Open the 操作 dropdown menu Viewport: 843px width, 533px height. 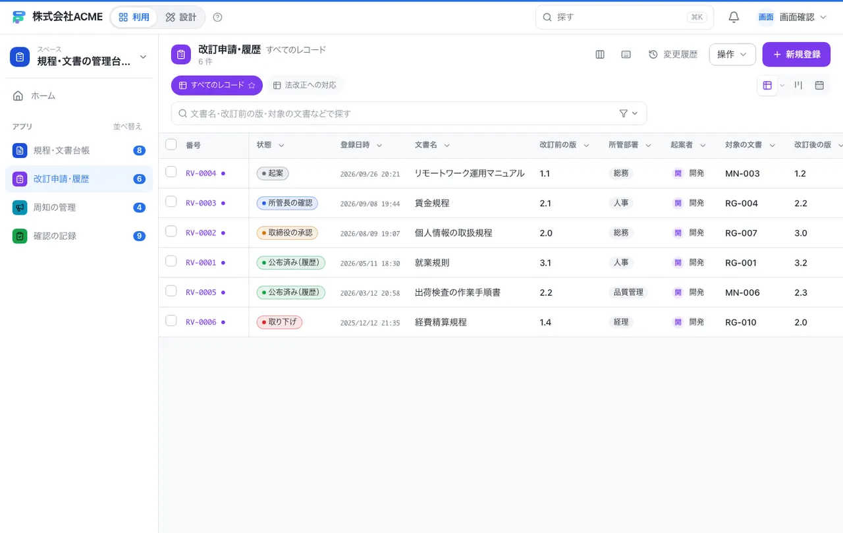pyautogui.click(x=732, y=55)
